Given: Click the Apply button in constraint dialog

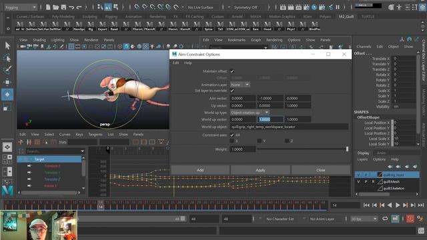Looking at the screenshot, I should pyautogui.click(x=260, y=170).
